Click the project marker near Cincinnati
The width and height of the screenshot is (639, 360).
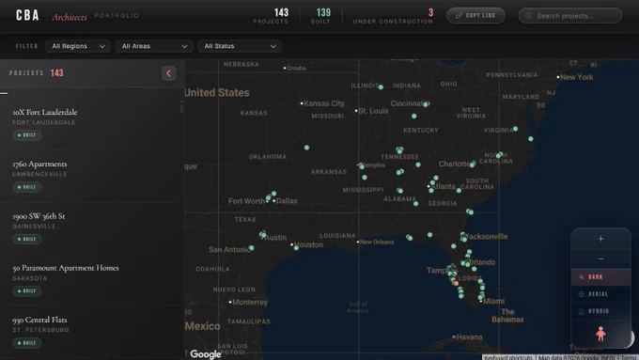coord(426,104)
